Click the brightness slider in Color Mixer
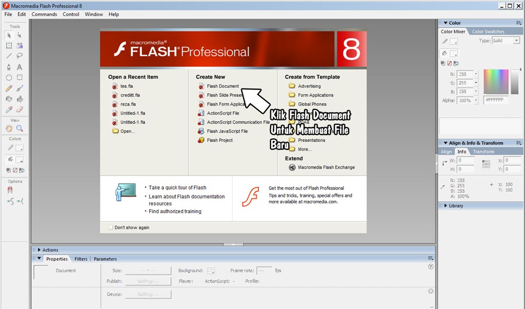Image resolution: width=525 pixels, height=309 pixels. (514, 81)
